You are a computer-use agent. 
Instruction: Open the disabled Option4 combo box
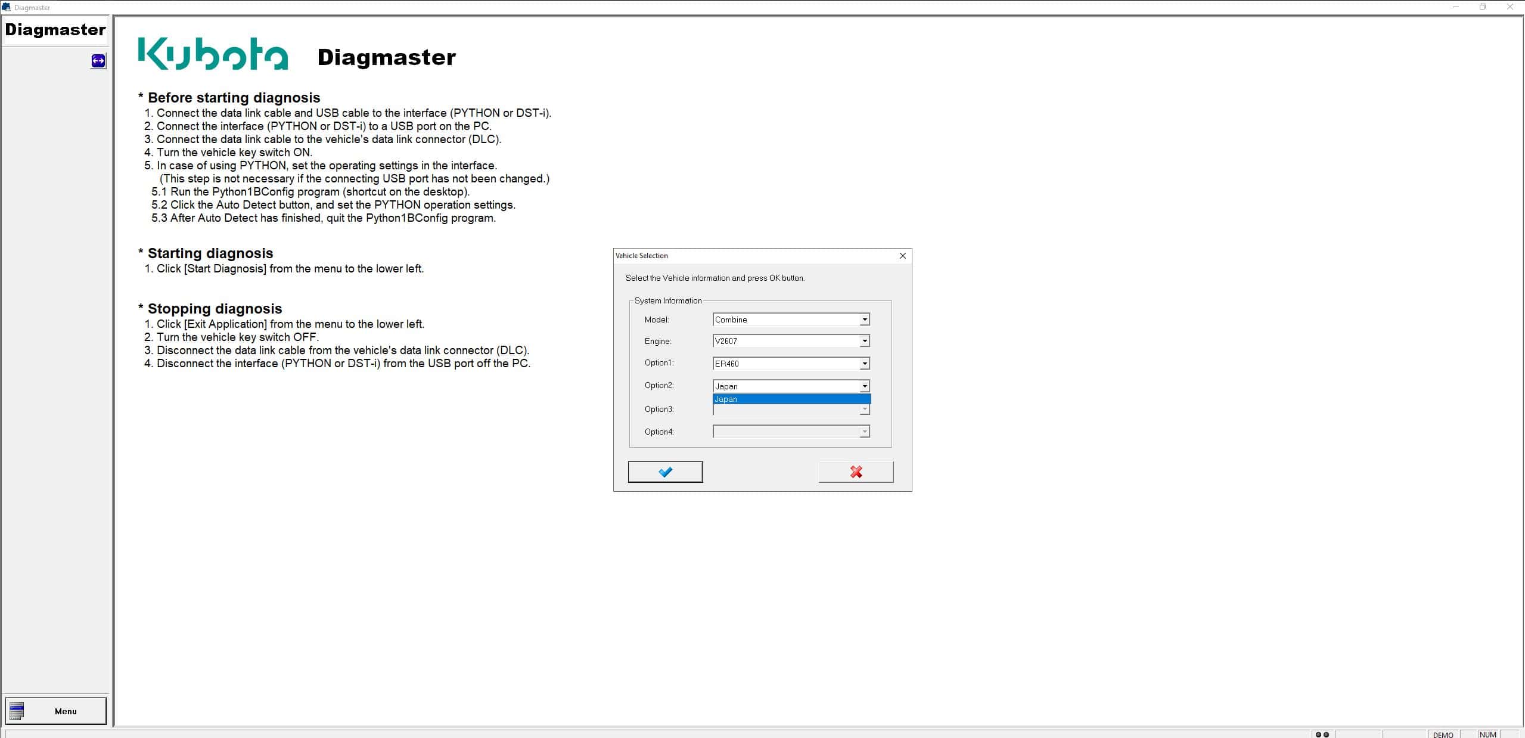click(791, 432)
